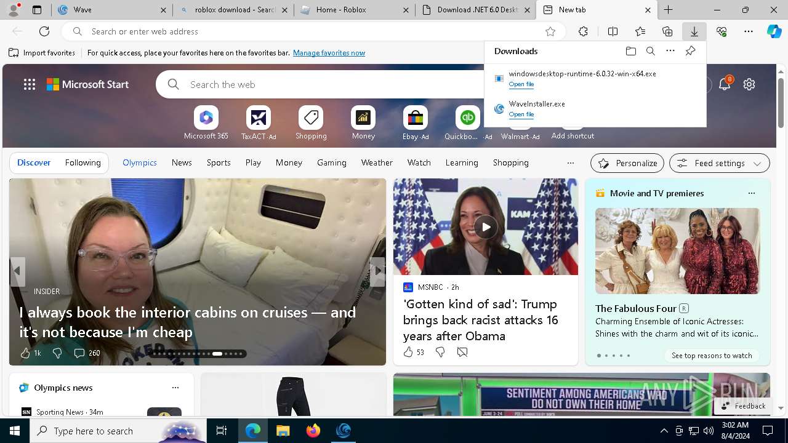The height and width of the screenshot is (443, 788).
Task: Switch to Download .NET 6.0 tab
Action: coord(475,10)
